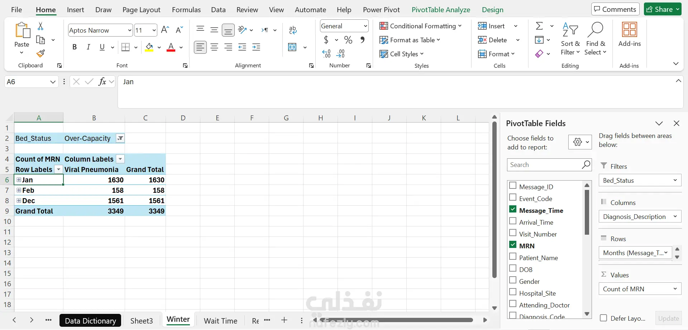
Task: Click the Format Painter brush icon
Action: click(x=40, y=54)
